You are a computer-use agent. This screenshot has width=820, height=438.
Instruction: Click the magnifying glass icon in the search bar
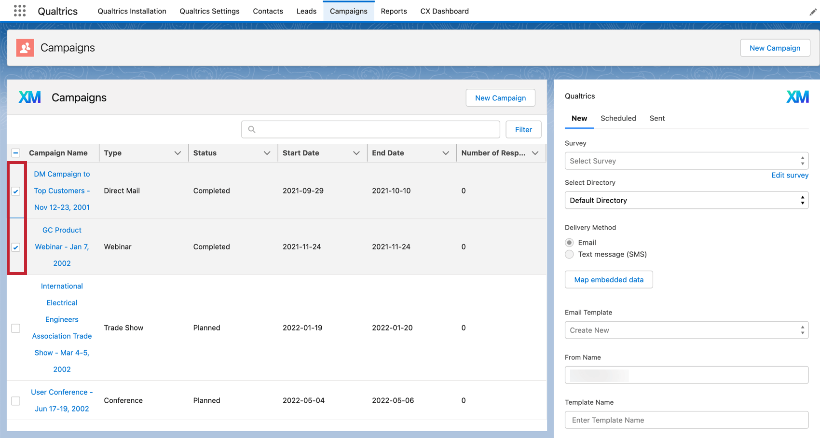click(x=251, y=129)
